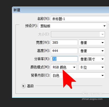The width and height of the screenshot is (109, 107).
Task: Click the 新建 dialog title text
Action: pyautogui.click(x=17, y=10)
